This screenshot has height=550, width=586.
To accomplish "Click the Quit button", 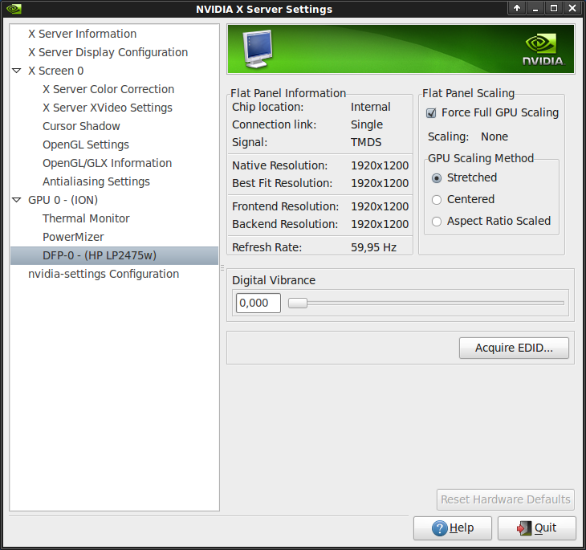I will click(537, 528).
